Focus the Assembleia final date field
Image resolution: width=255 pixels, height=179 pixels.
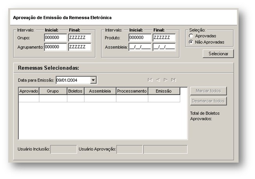(164, 47)
